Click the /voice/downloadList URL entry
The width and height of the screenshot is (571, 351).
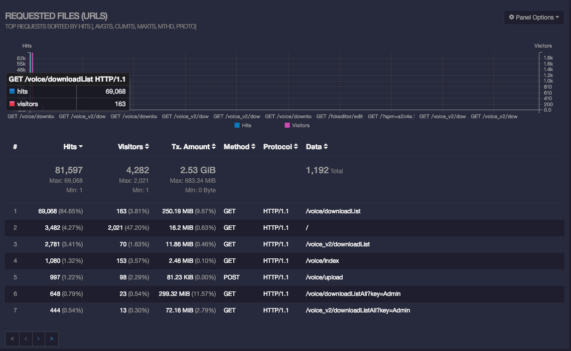click(x=333, y=211)
